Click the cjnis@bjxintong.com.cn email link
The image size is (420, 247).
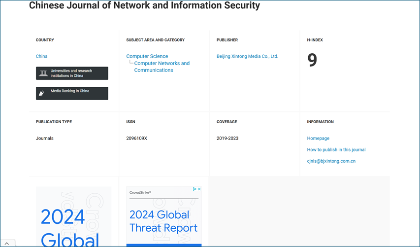click(x=331, y=161)
